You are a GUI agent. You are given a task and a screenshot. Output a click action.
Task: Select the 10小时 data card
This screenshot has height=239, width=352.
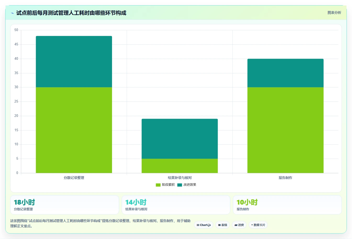[x=287, y=205]
